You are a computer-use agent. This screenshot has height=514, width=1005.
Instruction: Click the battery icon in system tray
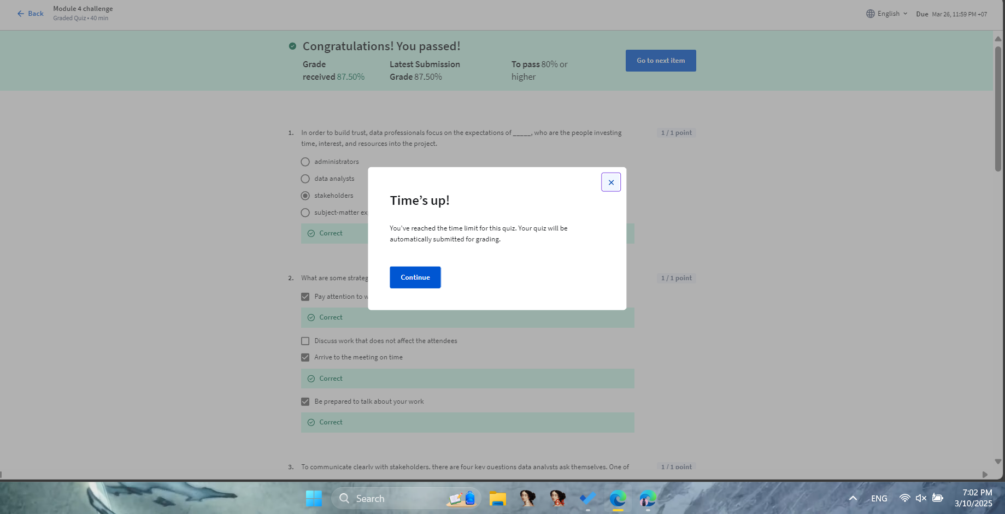click(938, 498)
